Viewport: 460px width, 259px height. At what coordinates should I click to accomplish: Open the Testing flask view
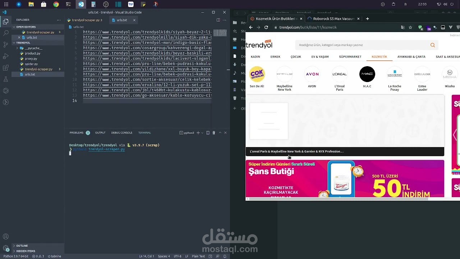click(6, 79)
